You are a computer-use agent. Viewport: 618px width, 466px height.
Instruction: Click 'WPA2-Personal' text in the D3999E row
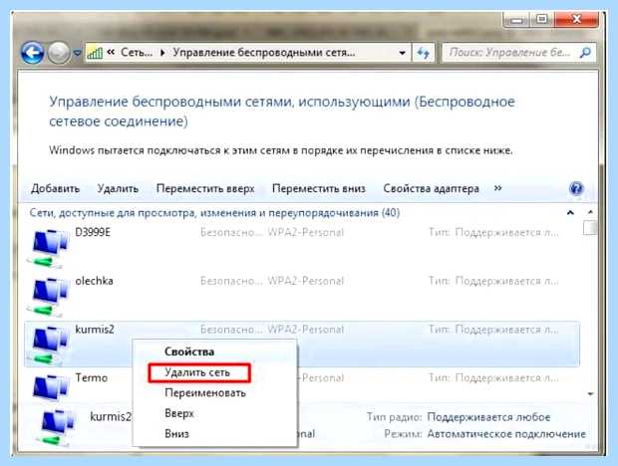pos(306,232)
